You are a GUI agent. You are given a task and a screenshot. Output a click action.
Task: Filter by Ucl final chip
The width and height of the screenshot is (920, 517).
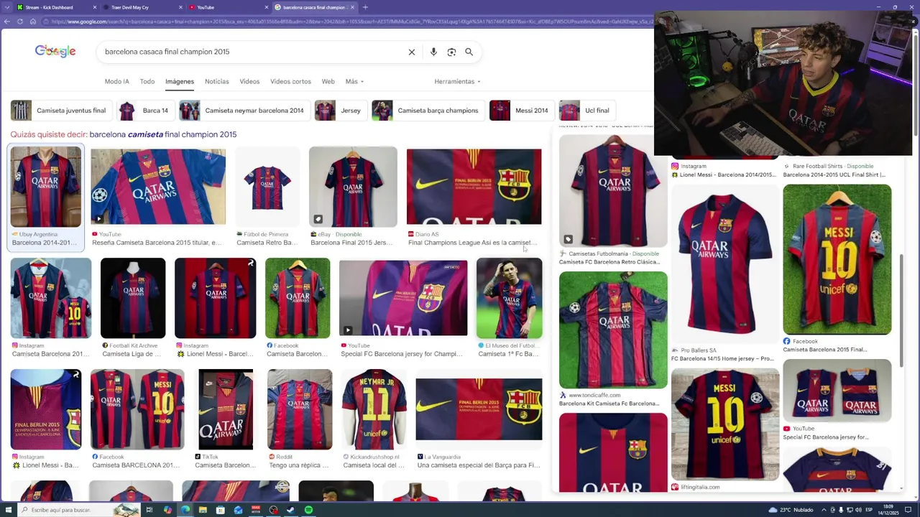point(586,111)
